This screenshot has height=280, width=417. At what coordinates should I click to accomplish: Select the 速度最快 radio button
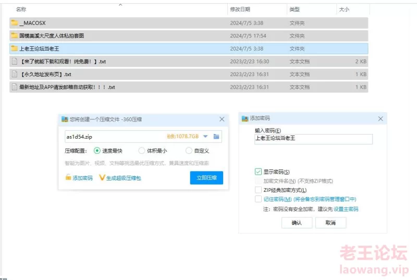tap(97, 151)
